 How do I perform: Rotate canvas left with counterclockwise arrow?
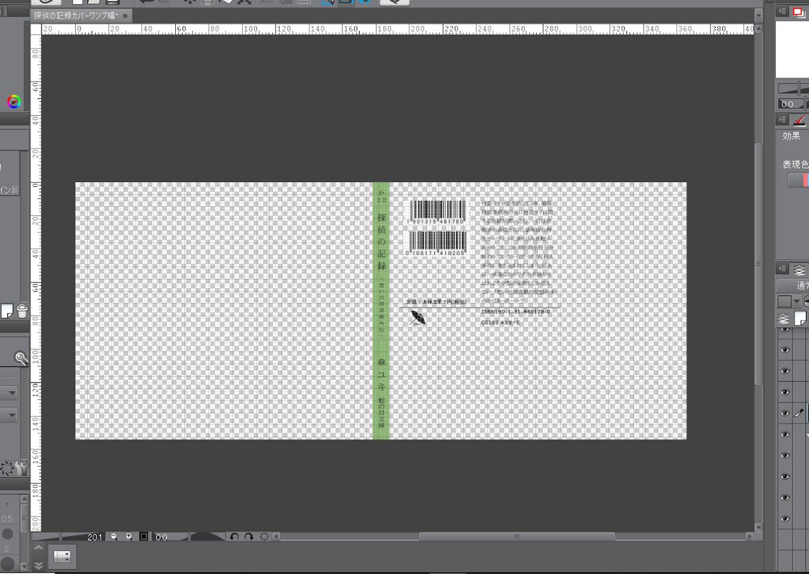235,537
